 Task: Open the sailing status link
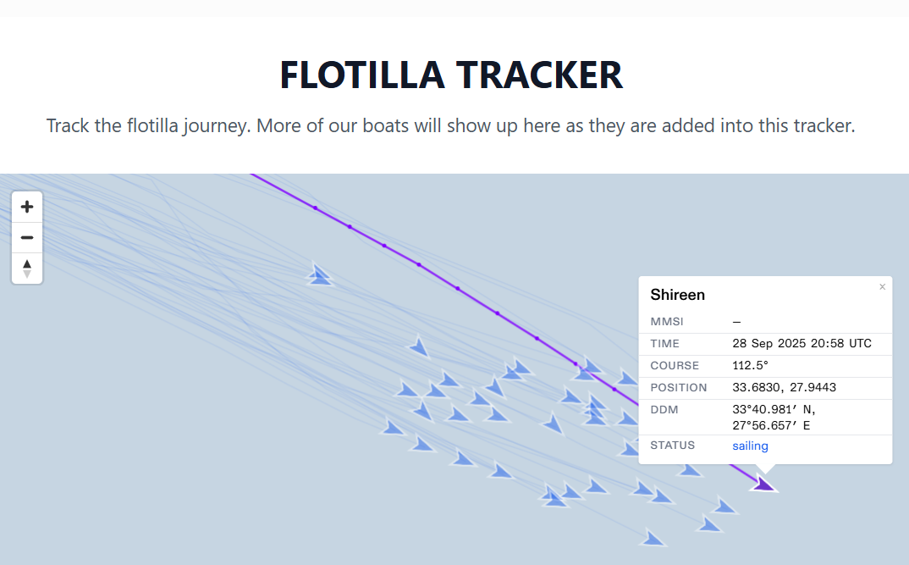(750, 446)
